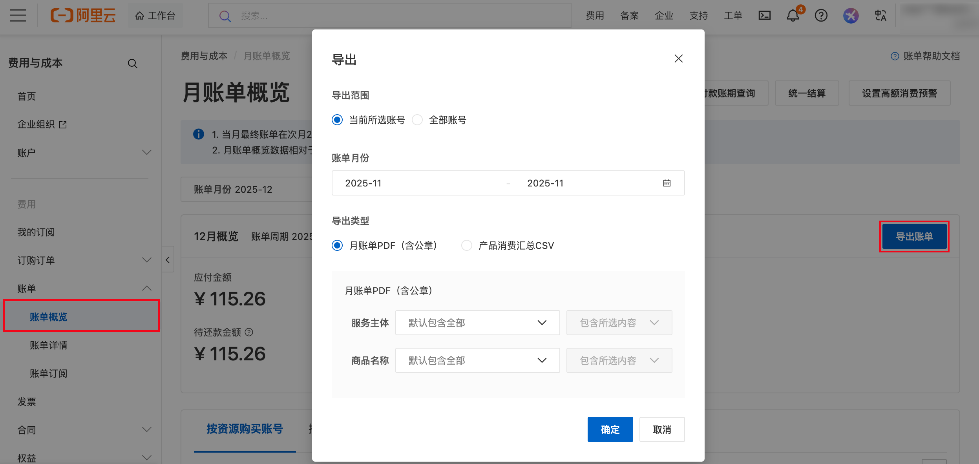The width and height of the screenshot is (979, 464).
Task: Open the calendar icon in 账单月份 field
Action: point(667,183)
